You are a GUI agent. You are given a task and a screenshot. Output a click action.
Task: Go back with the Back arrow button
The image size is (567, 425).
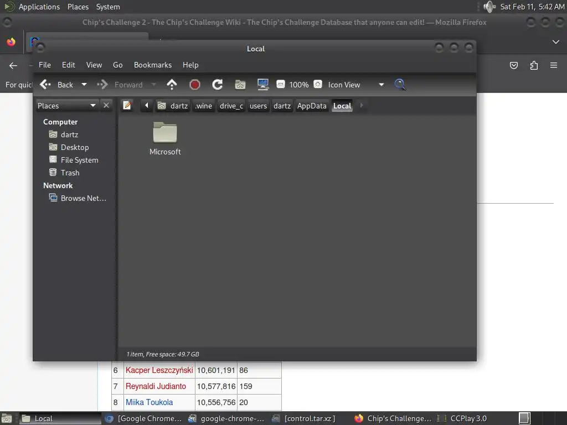click(56, 85)
